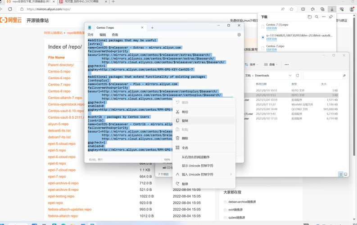The width and height of the screenshot is (357, 225).
Task: Open Centos-altarch-7.repo link
Action: [65, 98]
